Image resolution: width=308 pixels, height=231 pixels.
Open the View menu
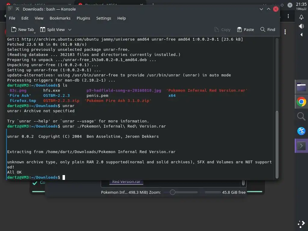tap(39, 18)
